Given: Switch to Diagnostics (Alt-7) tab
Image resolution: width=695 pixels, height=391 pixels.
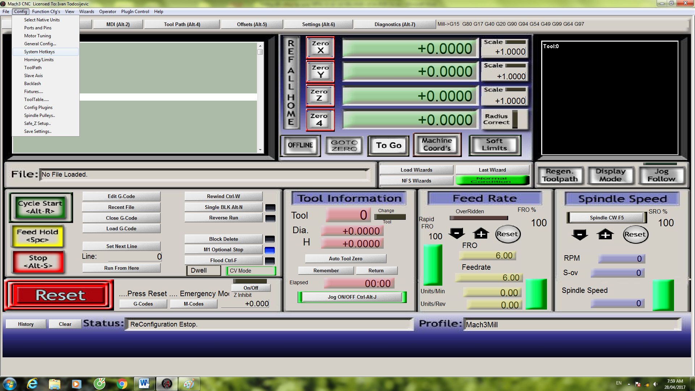Looking at the screenshot, I should (395, 24).
